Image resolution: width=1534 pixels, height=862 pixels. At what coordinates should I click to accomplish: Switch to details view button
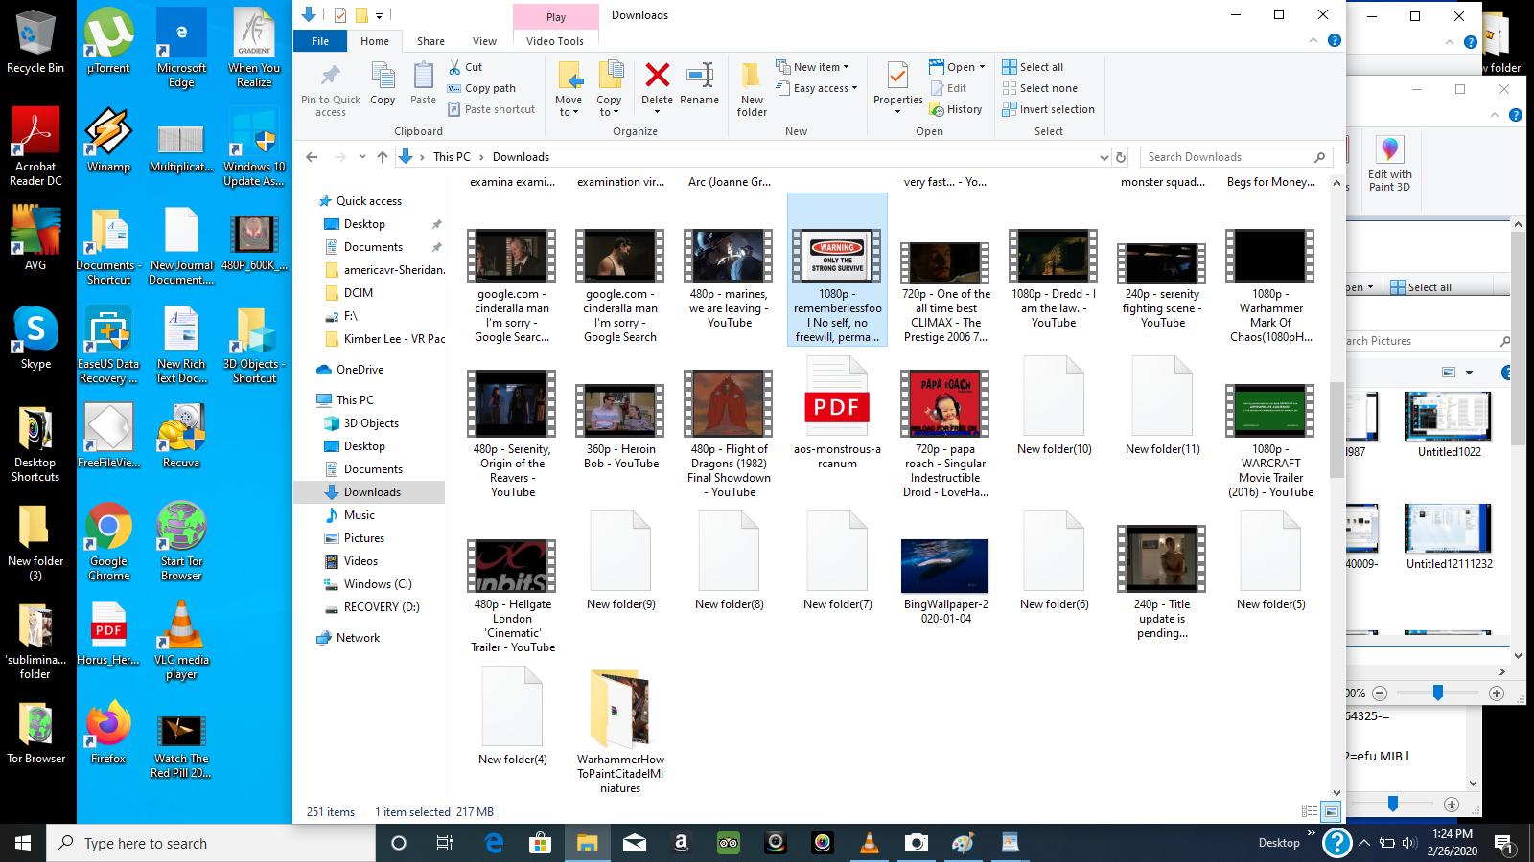point(1309,811)
